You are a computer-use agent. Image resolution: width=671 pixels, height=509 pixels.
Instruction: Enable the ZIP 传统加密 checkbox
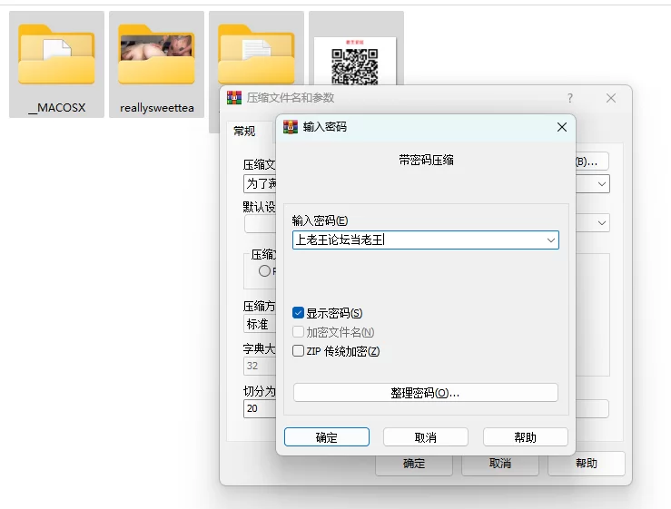pyautogui.click(x=299, y=351)
